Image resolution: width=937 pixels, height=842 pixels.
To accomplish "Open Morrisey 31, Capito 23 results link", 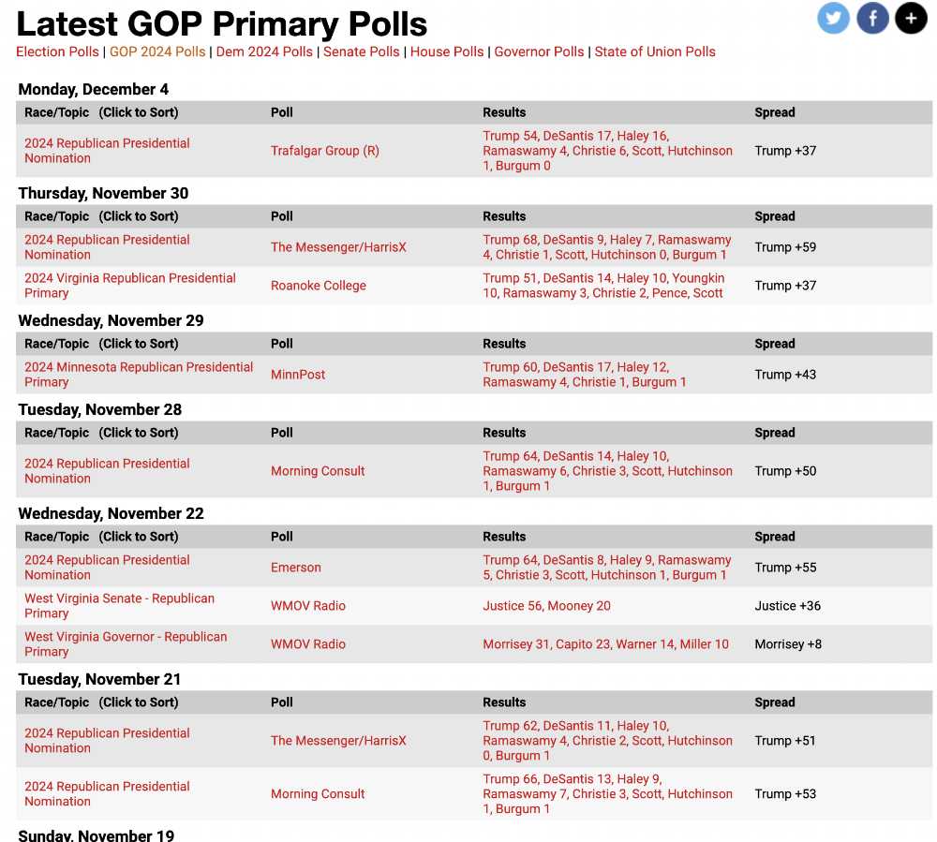I will [x=606, y=643].
